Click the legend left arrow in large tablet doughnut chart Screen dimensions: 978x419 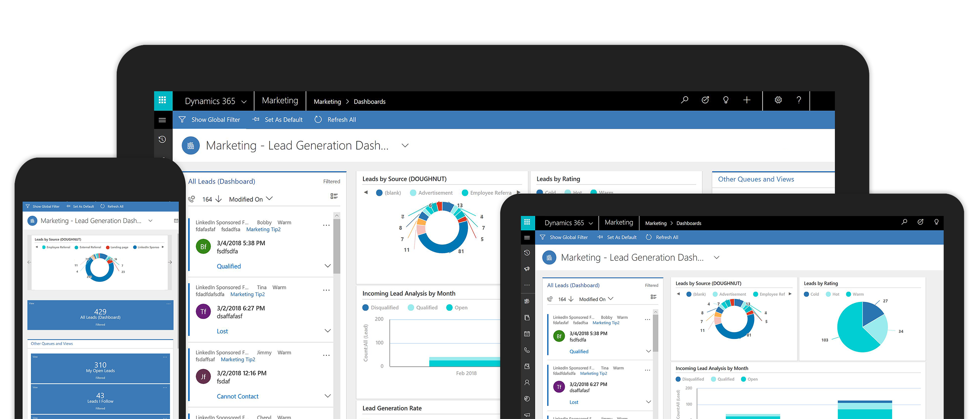366,193
